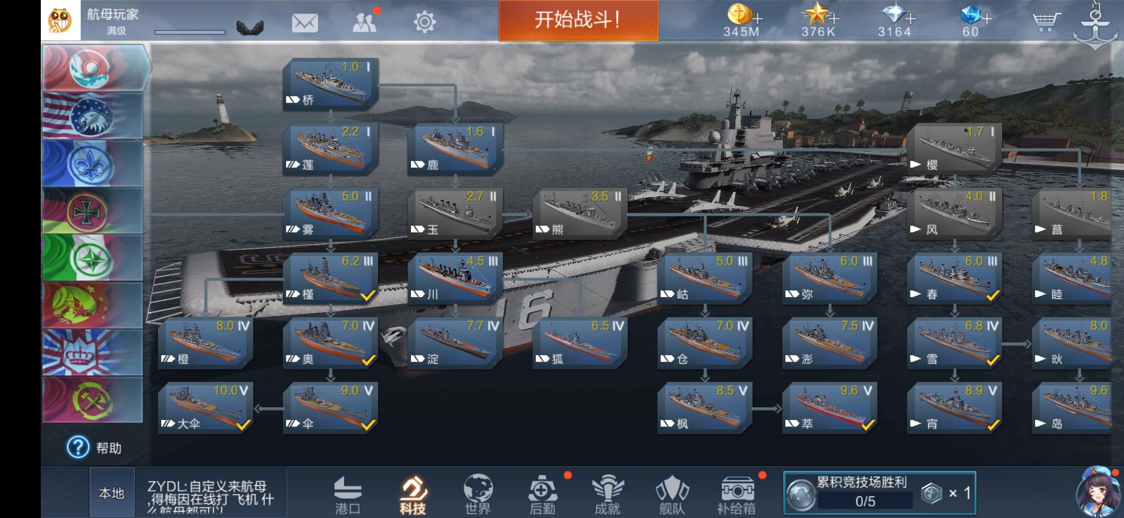
Task: Open settings gear icon
Action: click(x=425, y=22)
